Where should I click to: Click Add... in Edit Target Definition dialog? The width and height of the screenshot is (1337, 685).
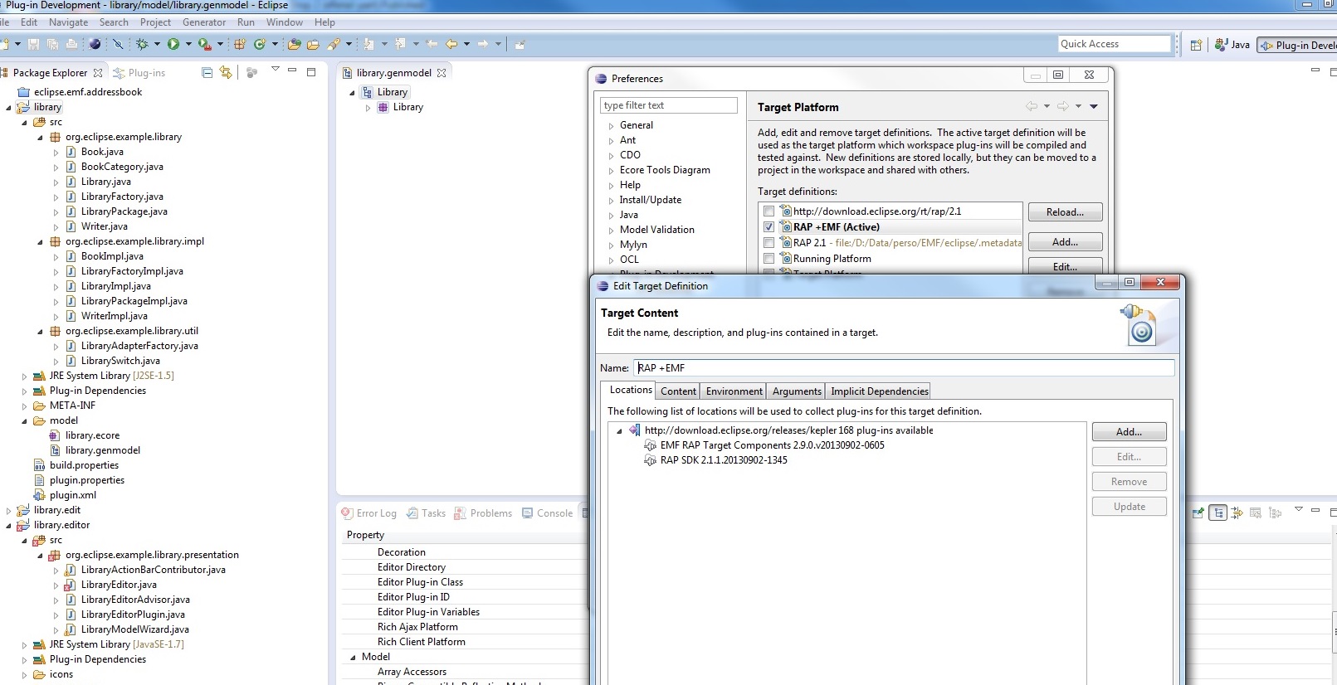[x=1129, y=432]
